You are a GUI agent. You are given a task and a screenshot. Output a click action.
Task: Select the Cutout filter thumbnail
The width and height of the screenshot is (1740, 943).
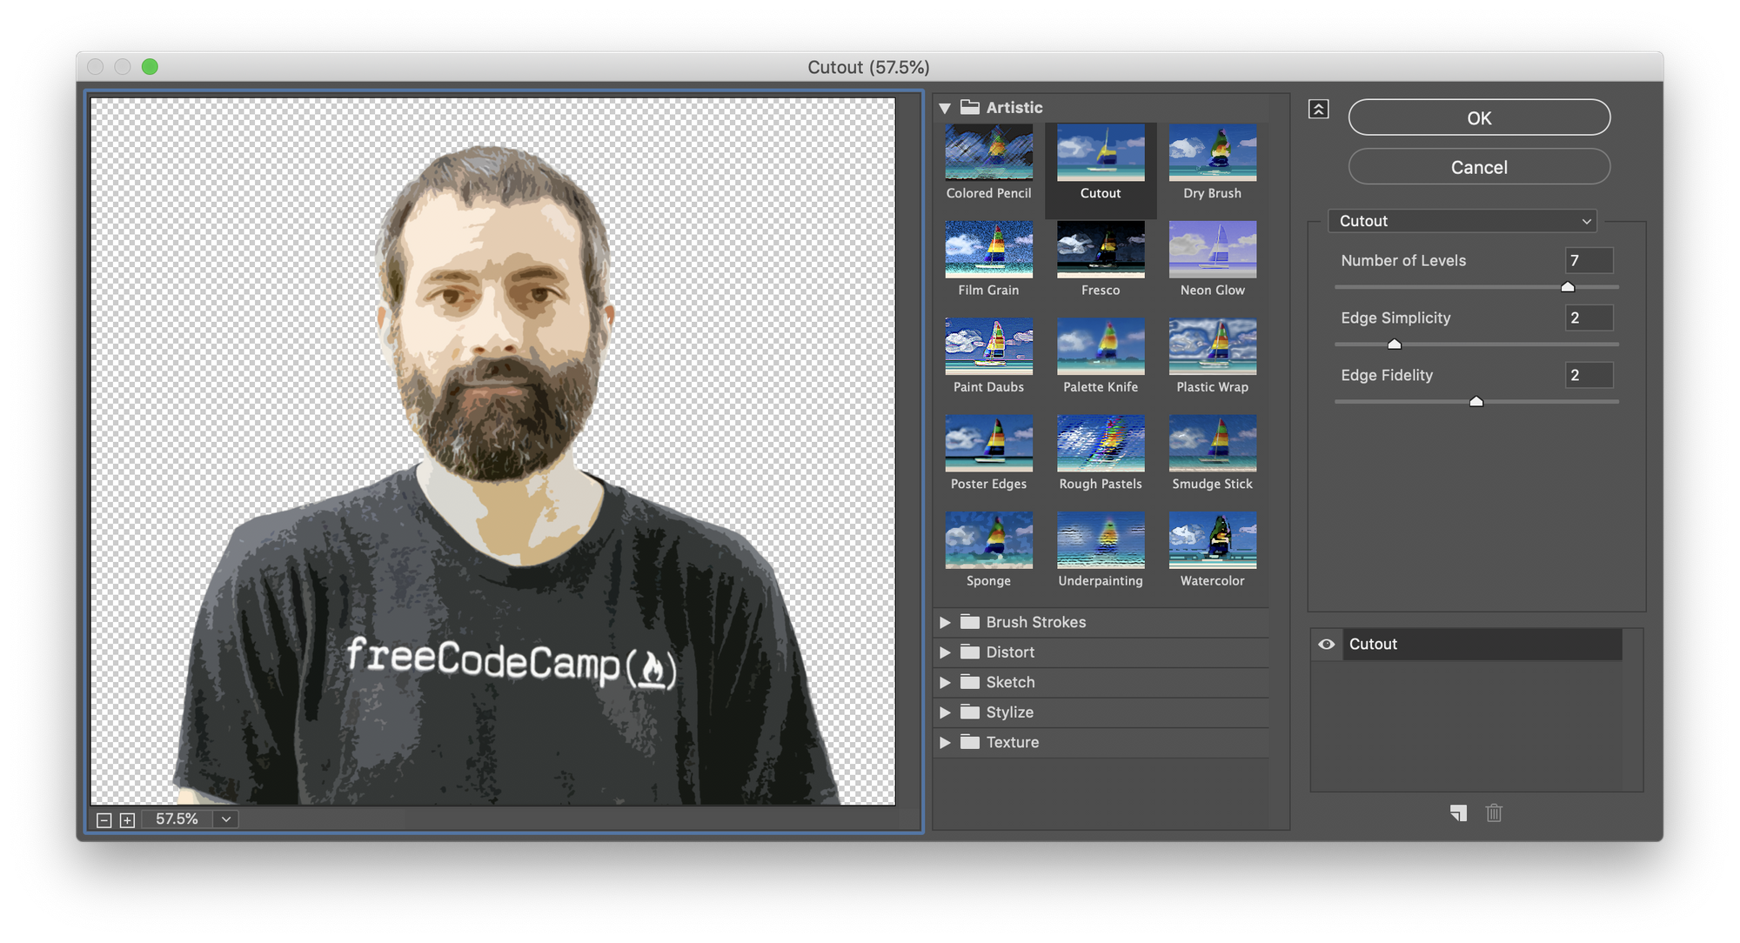tap(1101, 152)
